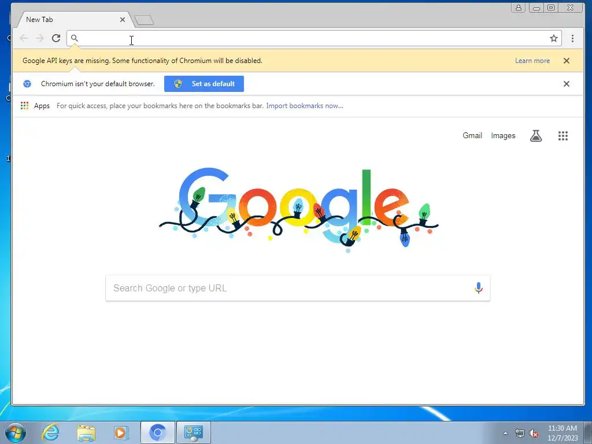592x444 pixels.
Task: Click Import bookmarks now link
Action: (305, 106)
